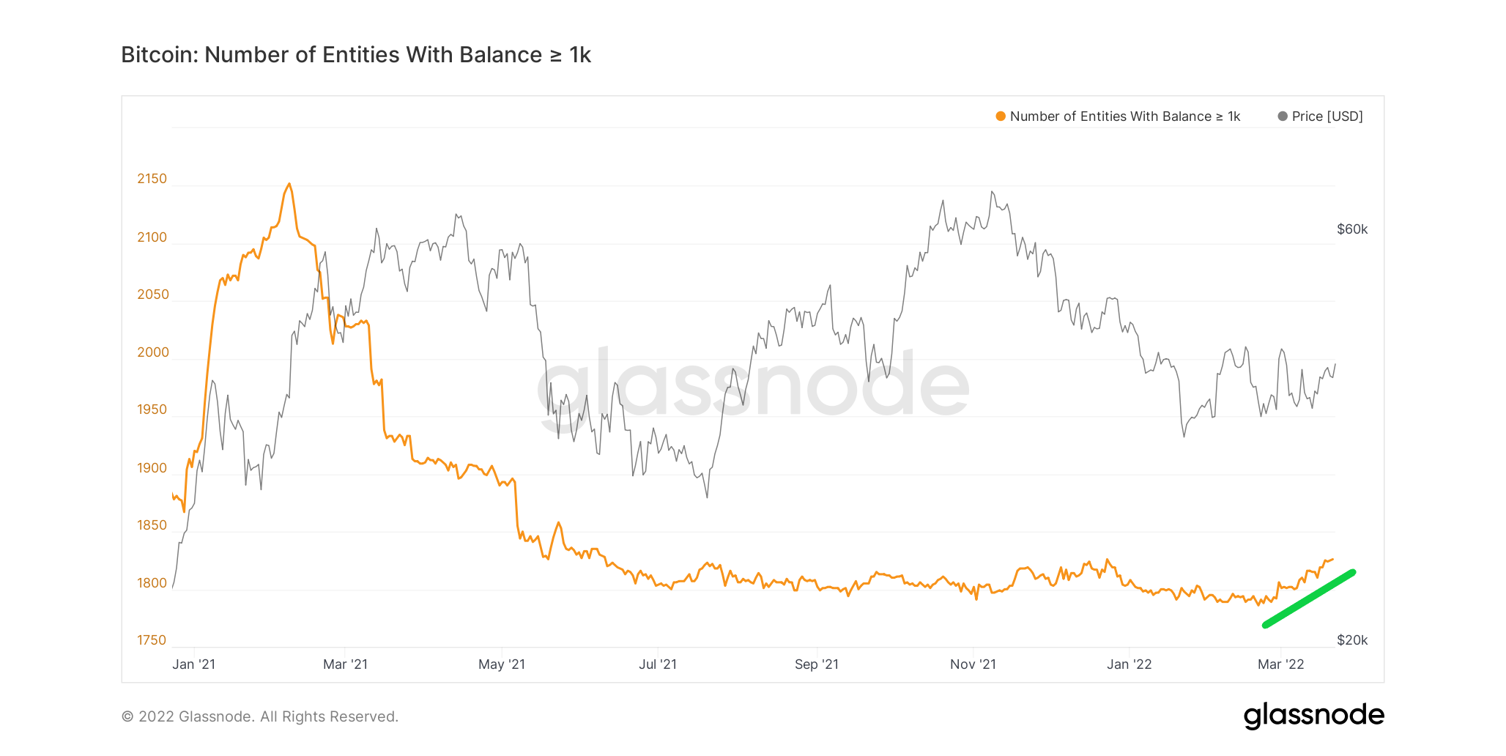This screenshot has height=756, width=1506.
Task: Select the chart title text
Action: point(355,55)
